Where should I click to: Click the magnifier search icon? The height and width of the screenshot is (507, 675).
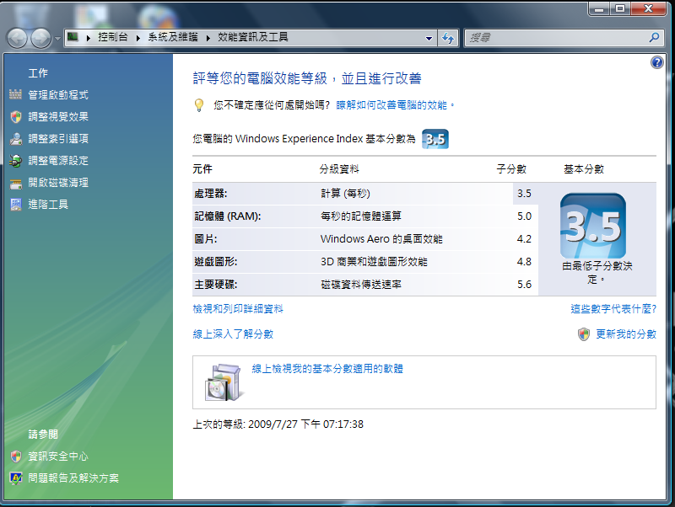tap(655, 38)
